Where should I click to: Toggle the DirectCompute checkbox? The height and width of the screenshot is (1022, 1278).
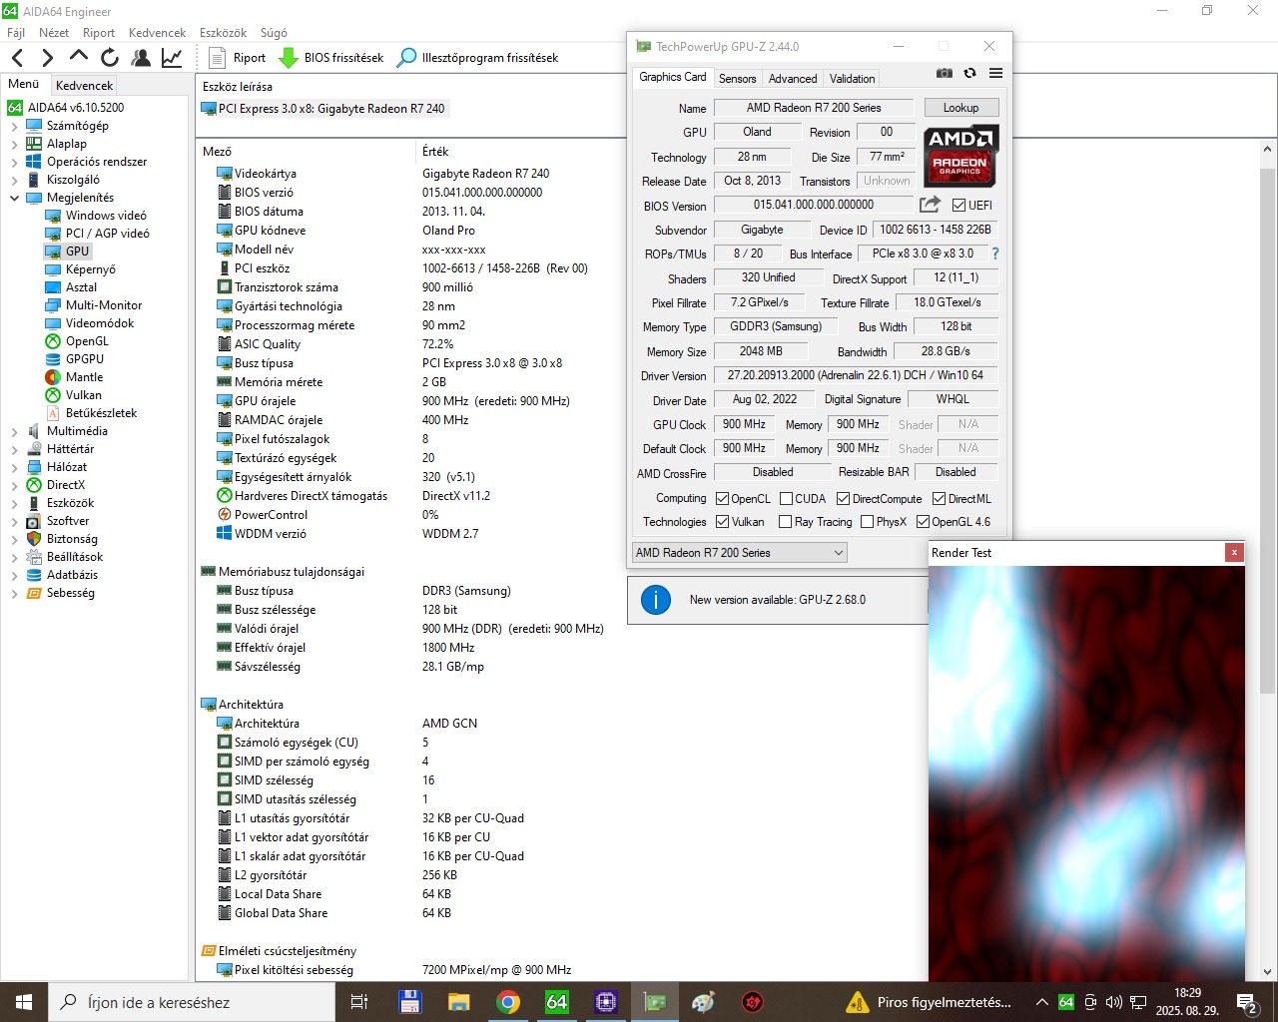pyautogui.click(x=843, y=498)
